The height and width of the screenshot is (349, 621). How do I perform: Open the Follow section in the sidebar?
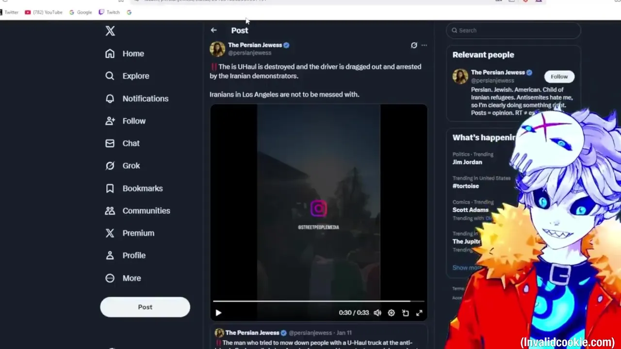(x=125, y=121)
